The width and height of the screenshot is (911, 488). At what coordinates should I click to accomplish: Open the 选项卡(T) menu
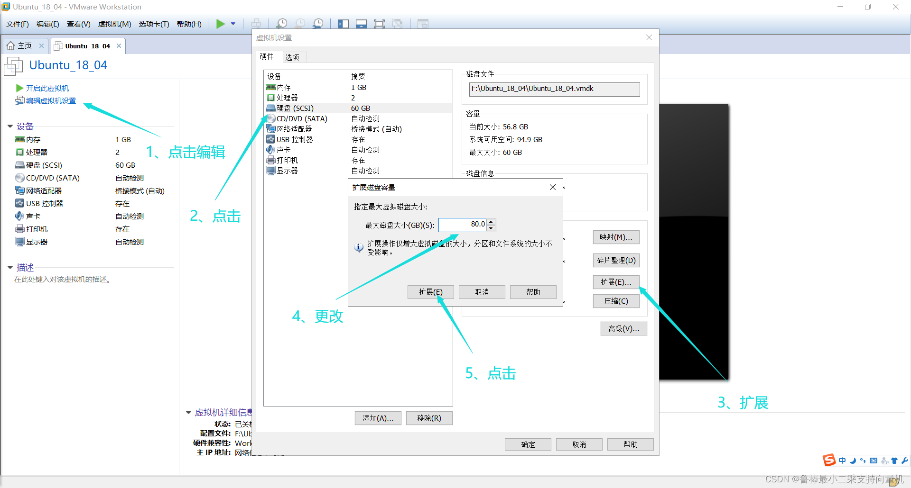pos(154,24)
